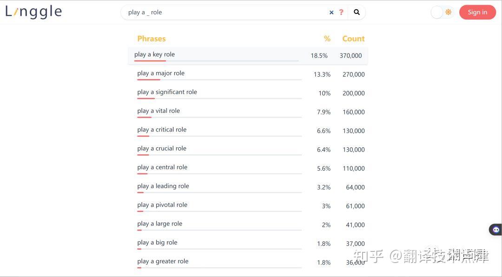Click the orange sun icon
This screenshot has height=277, width=502.
coord(448,12)
